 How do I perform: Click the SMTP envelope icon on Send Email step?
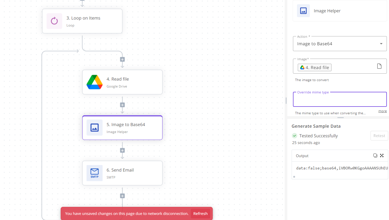click(94, 173)
